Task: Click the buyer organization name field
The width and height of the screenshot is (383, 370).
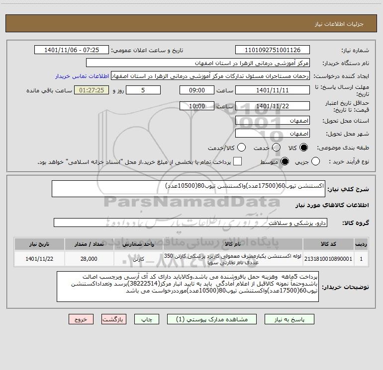Action: [x=198, y=63]
